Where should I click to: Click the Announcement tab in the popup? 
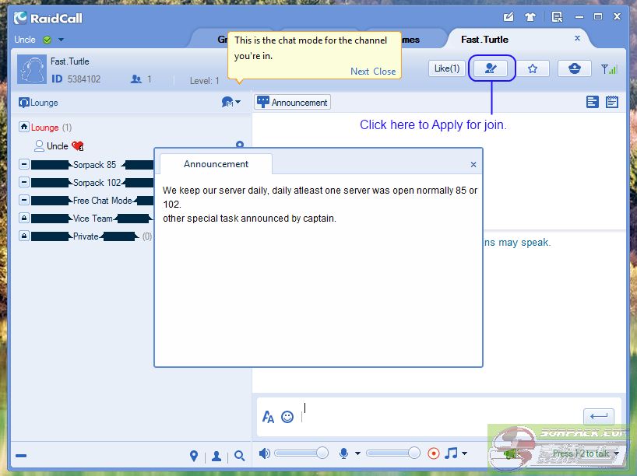pyautogui.click(x=216, y=164)
